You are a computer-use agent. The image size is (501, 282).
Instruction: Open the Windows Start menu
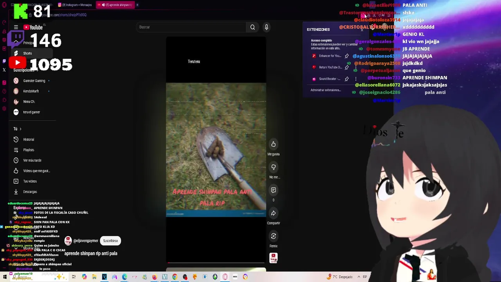coord(5,277)
